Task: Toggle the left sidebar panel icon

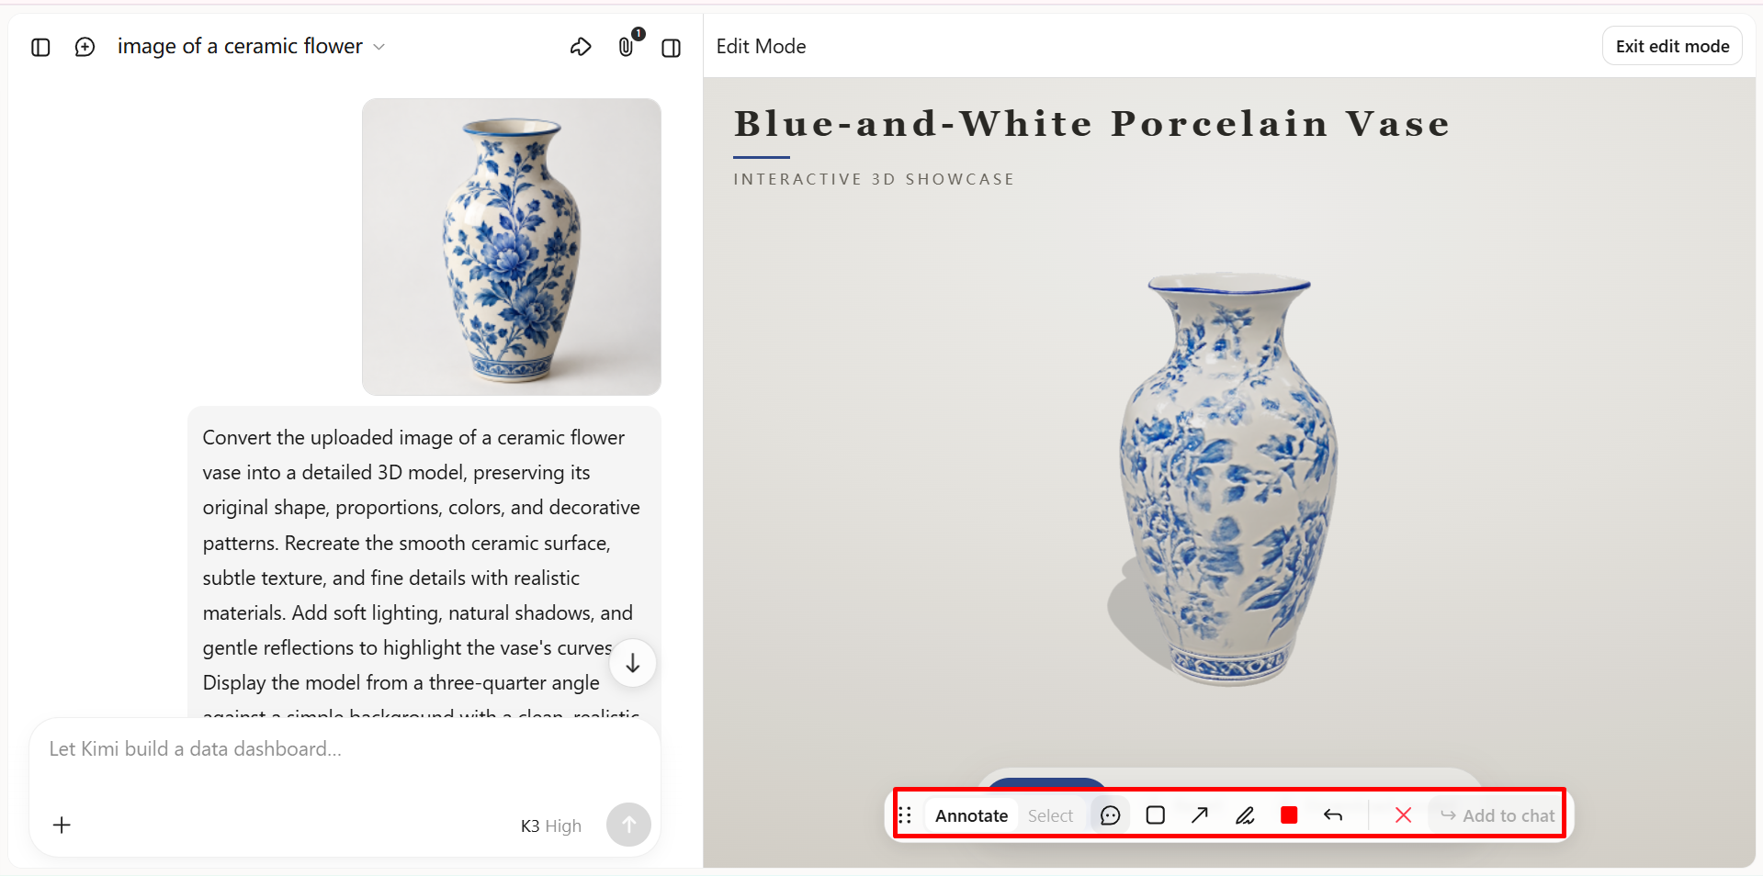Action: tap(40, 47)
